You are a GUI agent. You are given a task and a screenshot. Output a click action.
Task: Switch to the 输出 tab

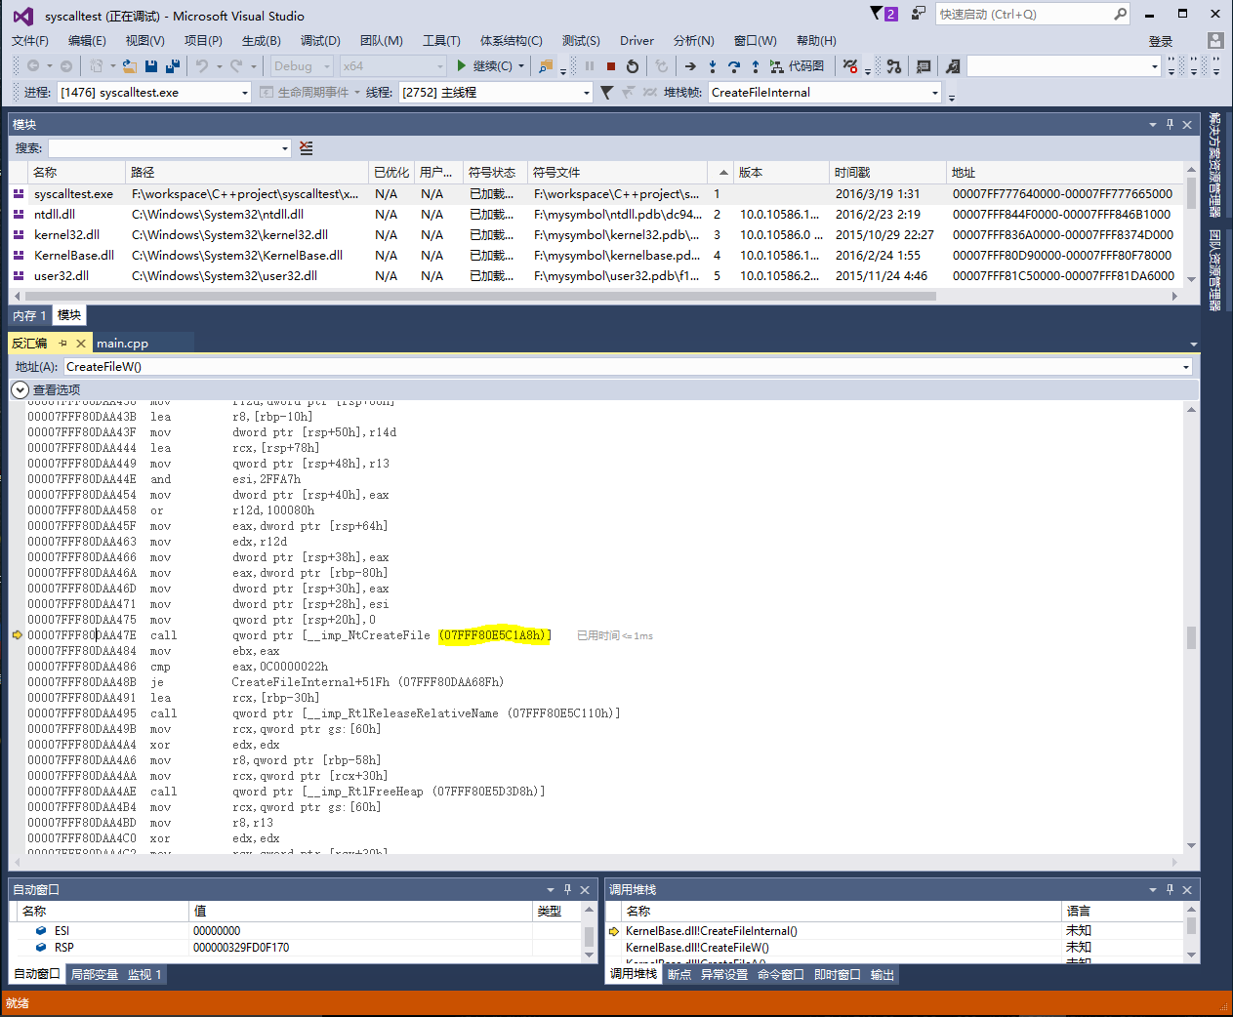[x=883, y=974]
